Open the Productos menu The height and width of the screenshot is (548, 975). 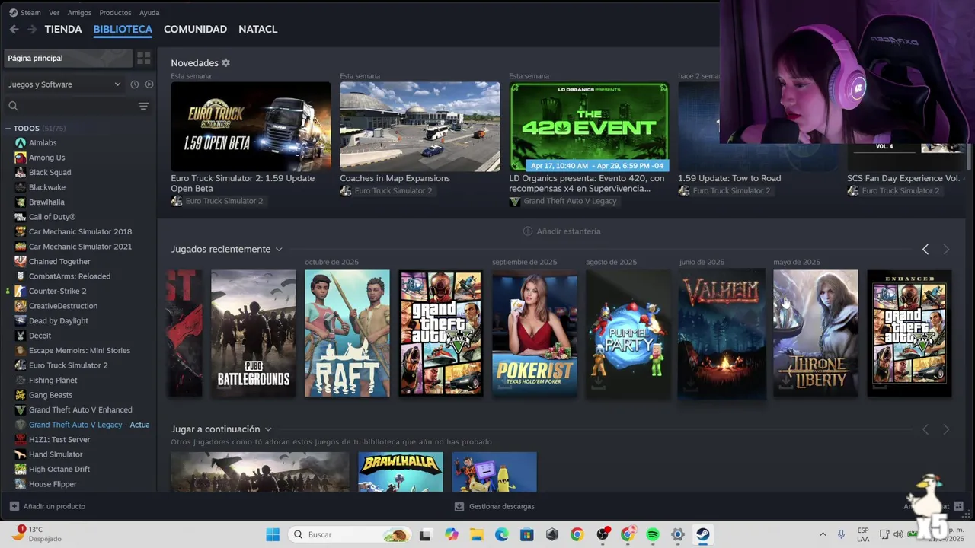point(115,13)
